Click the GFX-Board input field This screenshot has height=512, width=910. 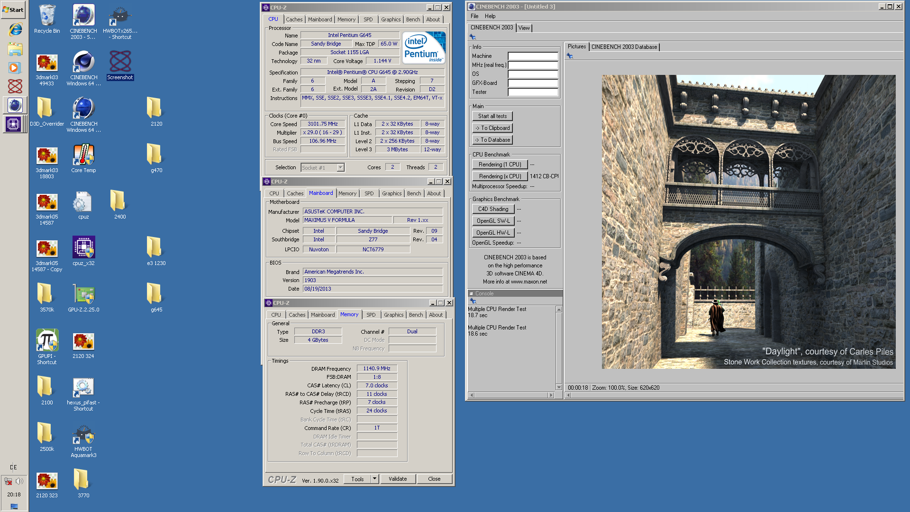(x=533, y=83)
